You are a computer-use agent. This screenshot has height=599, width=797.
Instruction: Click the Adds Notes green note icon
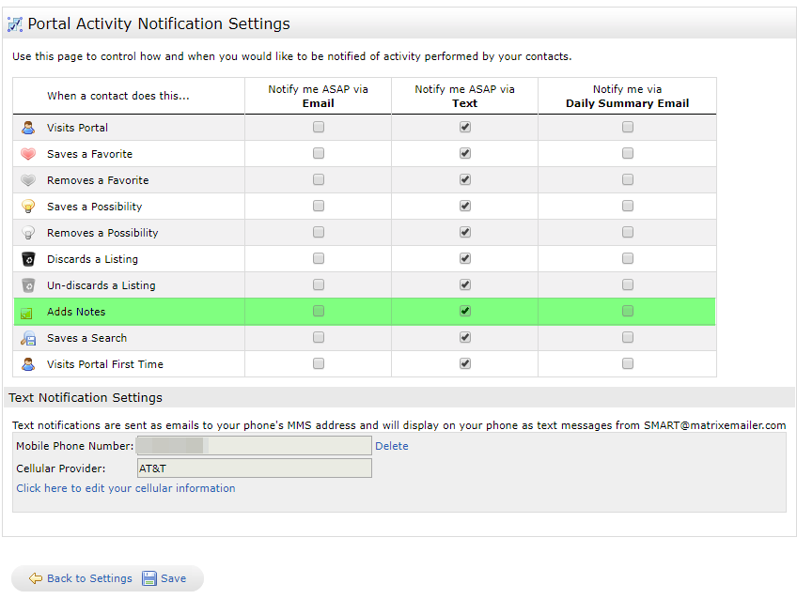click(x=28, y=313)
